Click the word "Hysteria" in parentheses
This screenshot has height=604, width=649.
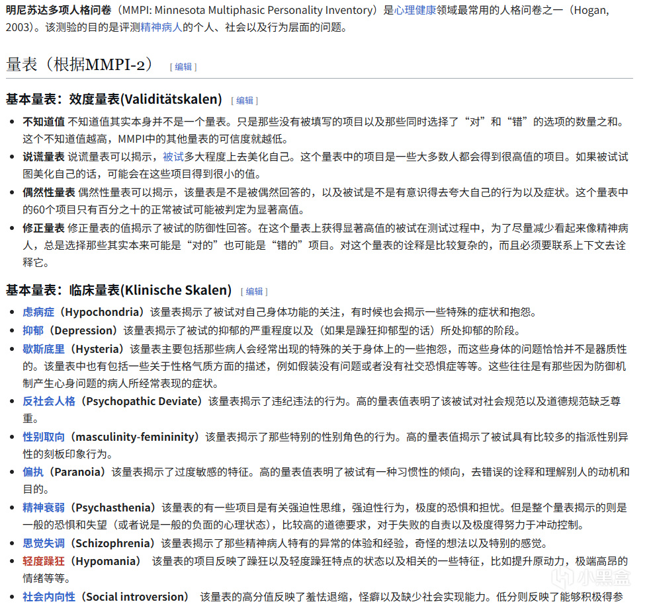pos(97,350)
